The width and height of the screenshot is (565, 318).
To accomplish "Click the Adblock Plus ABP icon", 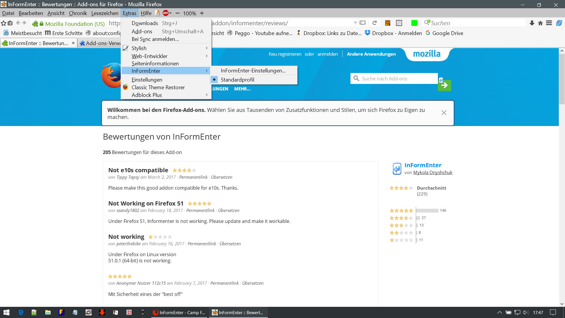I will coord(166,13).
